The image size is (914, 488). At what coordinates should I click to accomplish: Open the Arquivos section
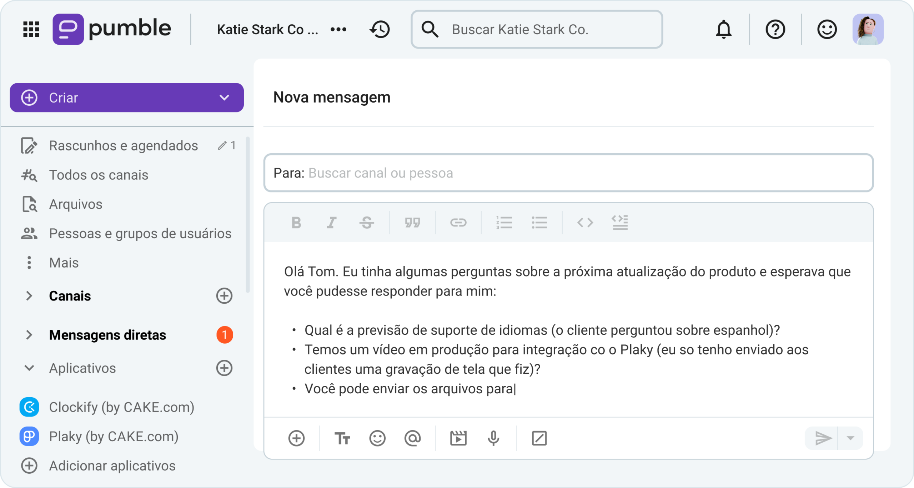[x=76, y=204]
